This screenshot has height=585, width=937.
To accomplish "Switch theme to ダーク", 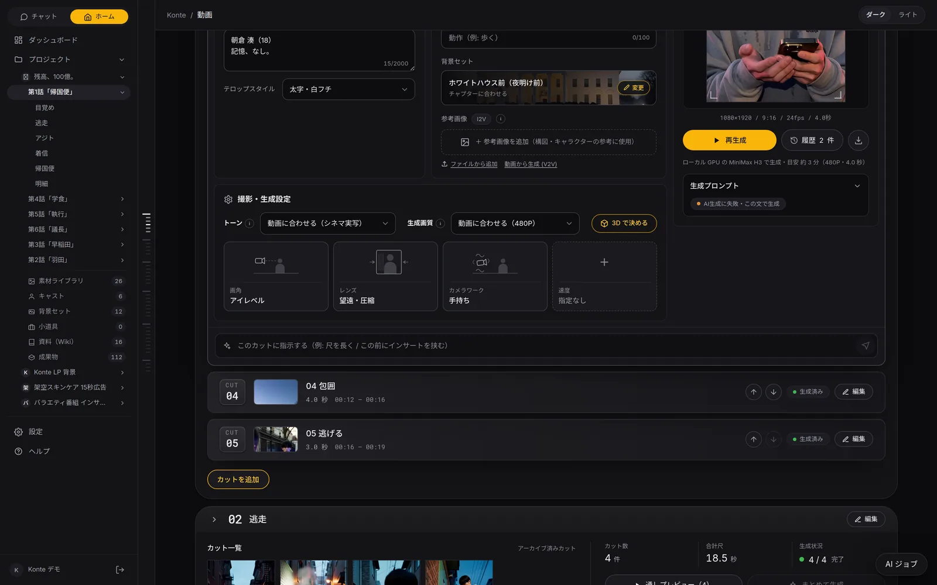I will click(876, 15).
